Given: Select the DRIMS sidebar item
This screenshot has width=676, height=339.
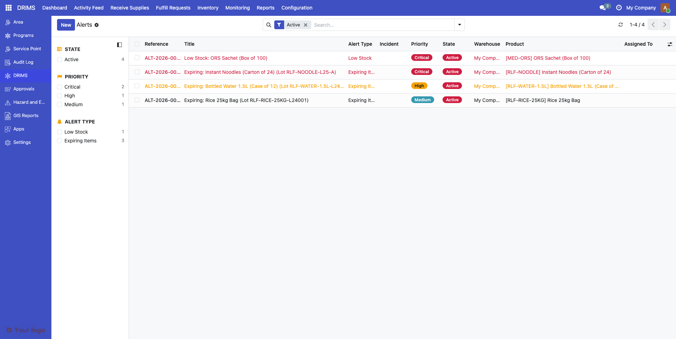Looking at the screenshot, I should [x=26, y=76].
